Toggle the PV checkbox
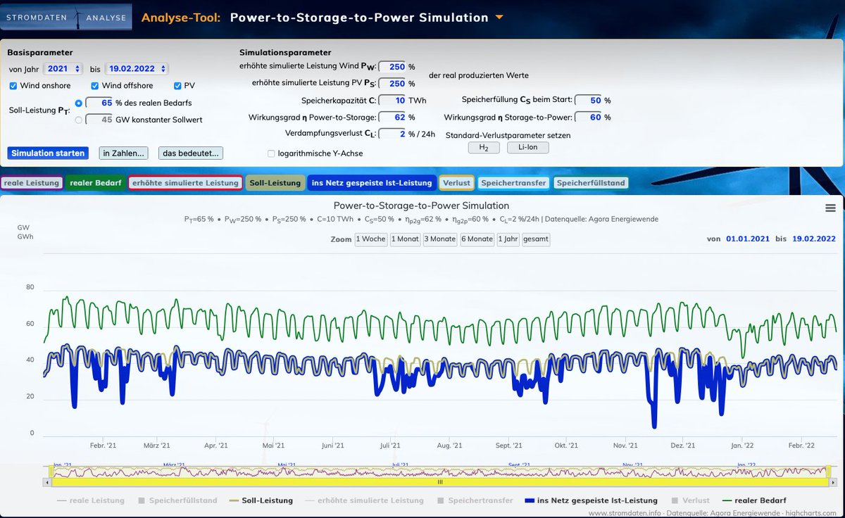This screenshot has width=845, height=518. click(177, 86)
